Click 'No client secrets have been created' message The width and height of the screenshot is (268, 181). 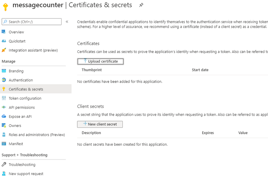pos(122,144)
